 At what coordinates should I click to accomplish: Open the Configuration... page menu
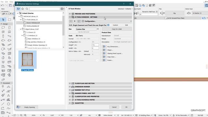107,21
